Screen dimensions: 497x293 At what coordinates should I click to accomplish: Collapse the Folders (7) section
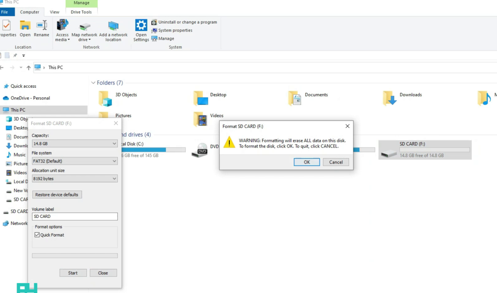(93, 83)
